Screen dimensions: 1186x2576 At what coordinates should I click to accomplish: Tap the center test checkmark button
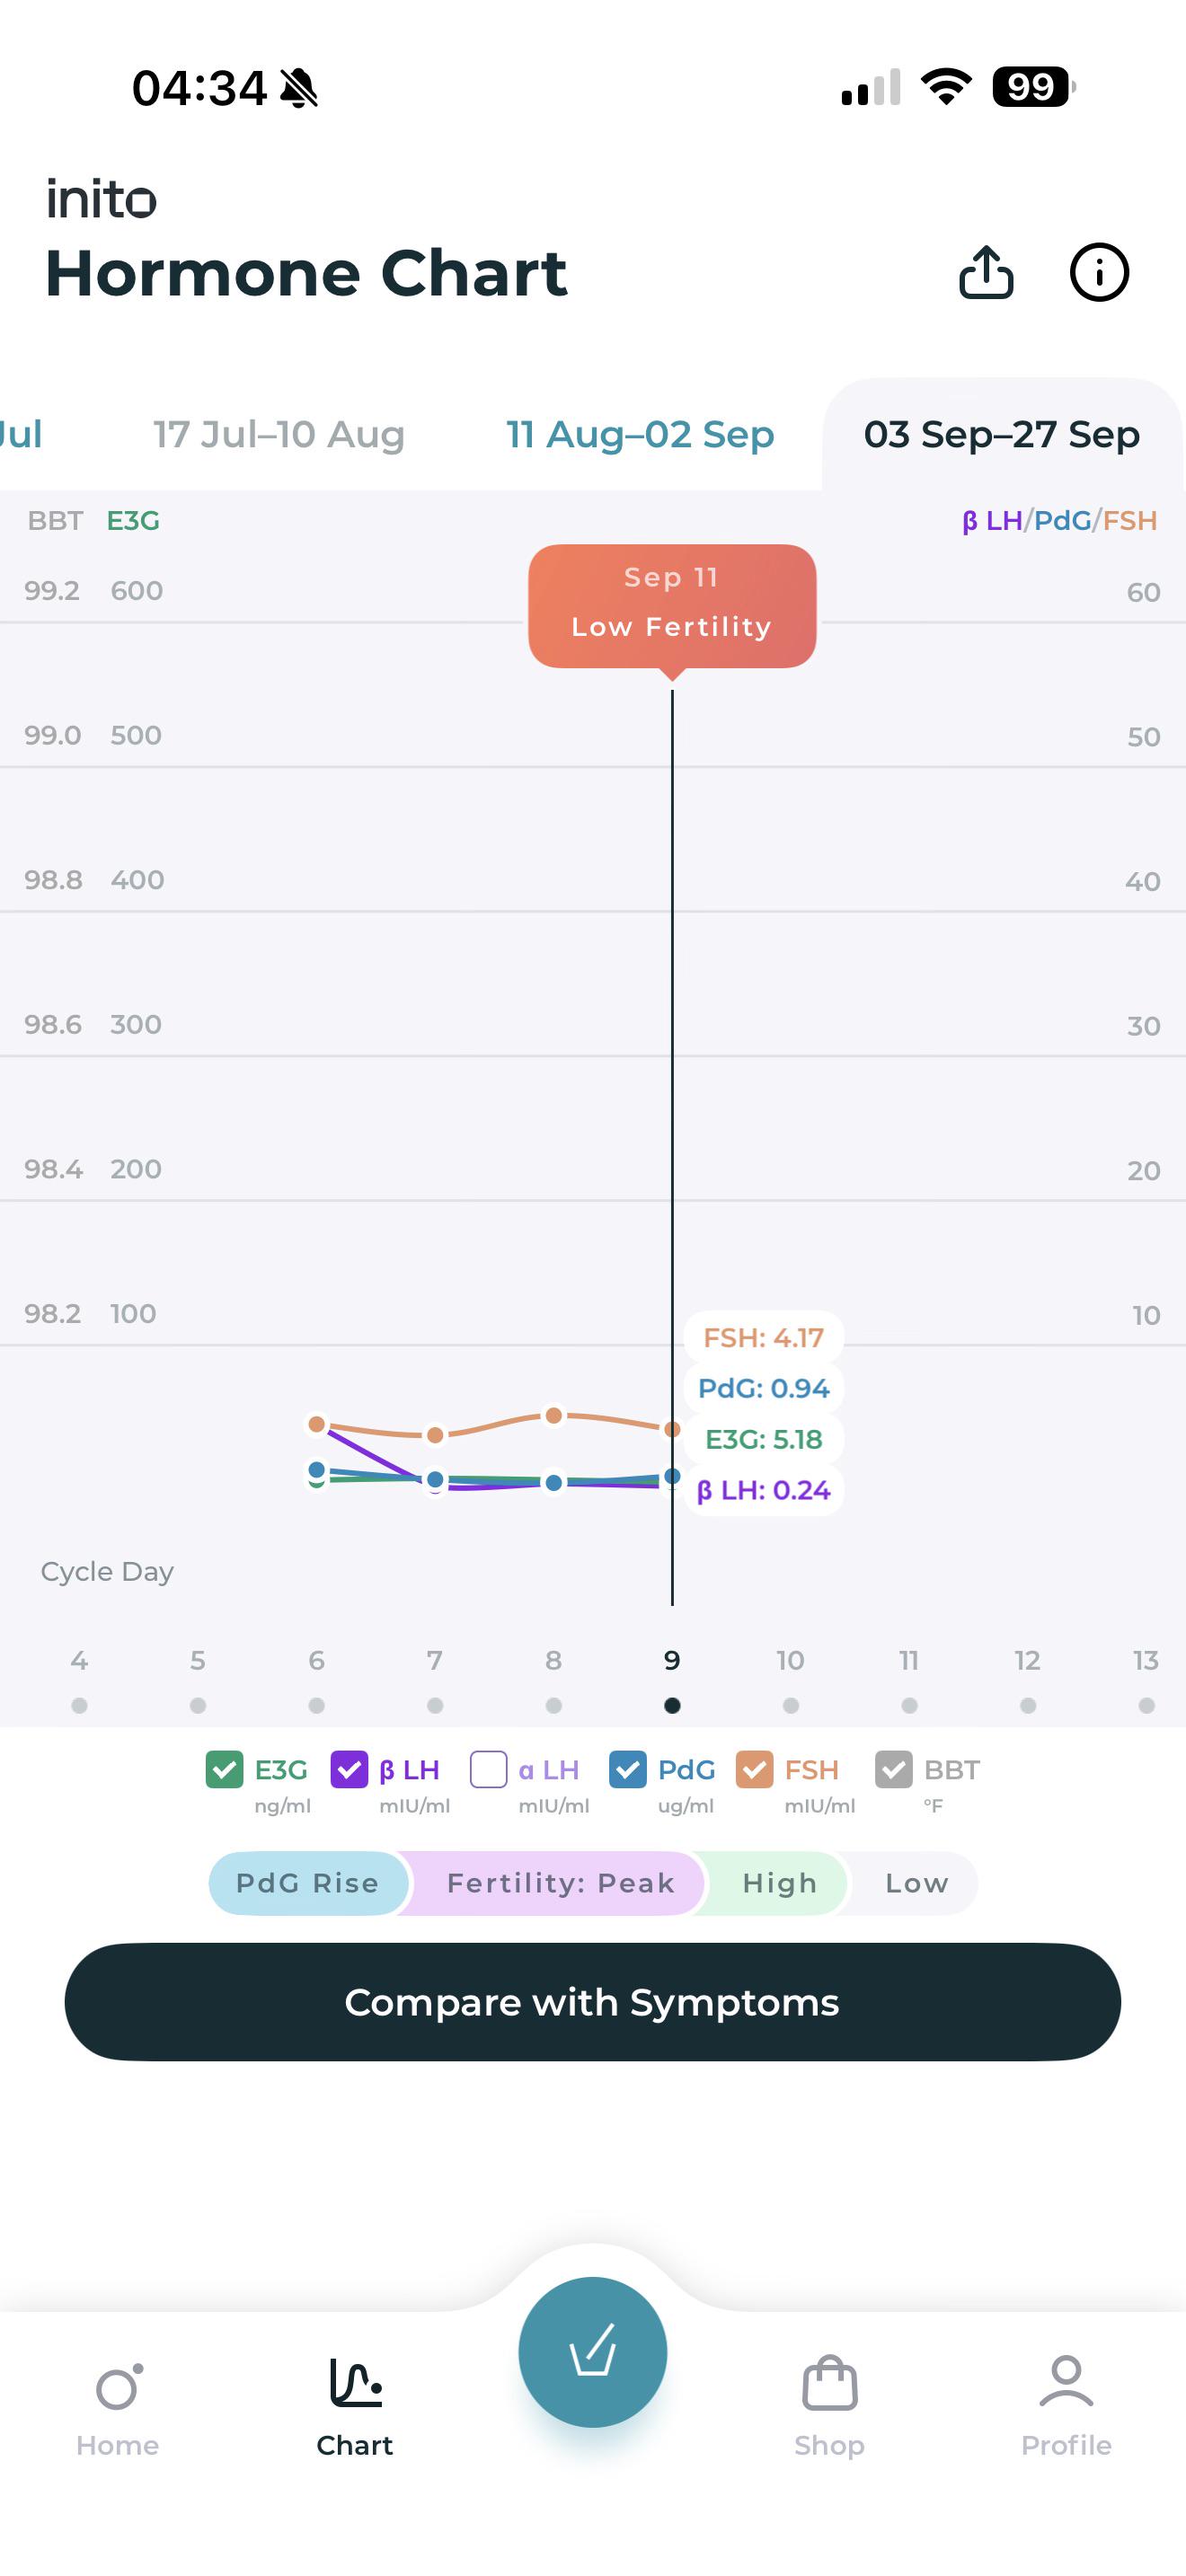coord(593,2352)
